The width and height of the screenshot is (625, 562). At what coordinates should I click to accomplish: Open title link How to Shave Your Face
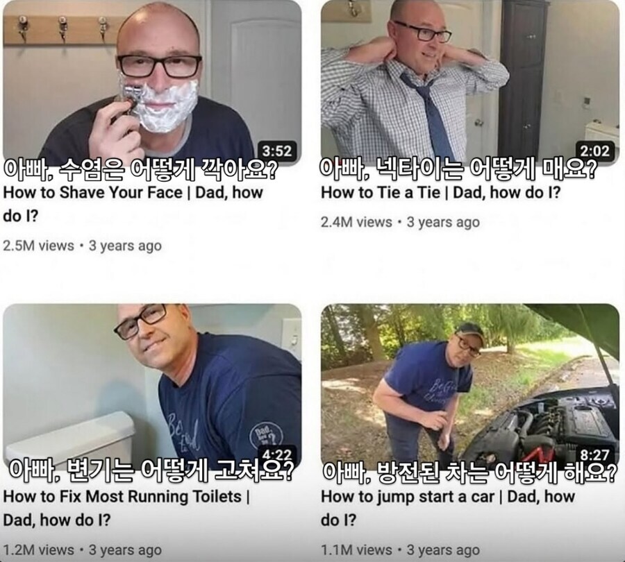133,204
